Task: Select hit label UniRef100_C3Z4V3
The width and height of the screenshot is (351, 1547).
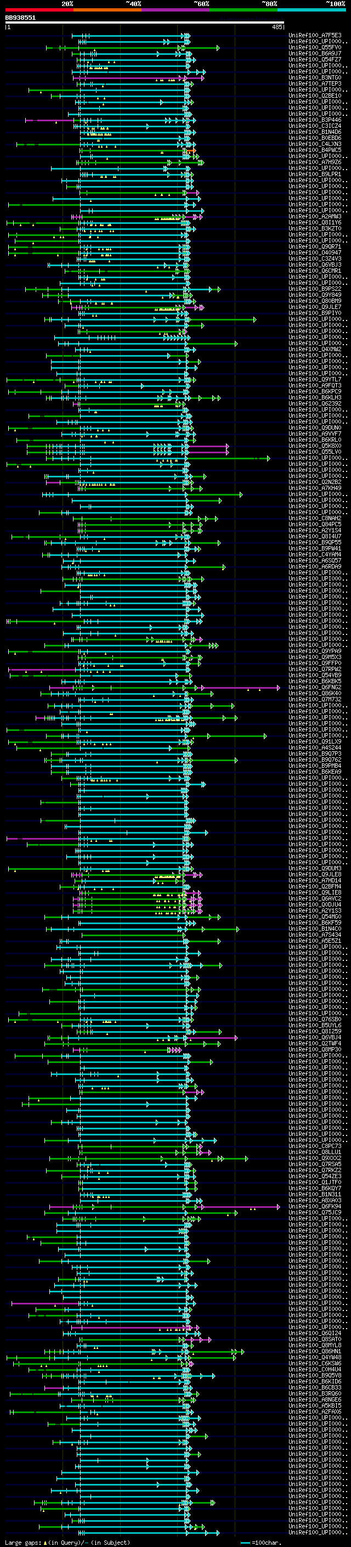Action: click(315, 259)
